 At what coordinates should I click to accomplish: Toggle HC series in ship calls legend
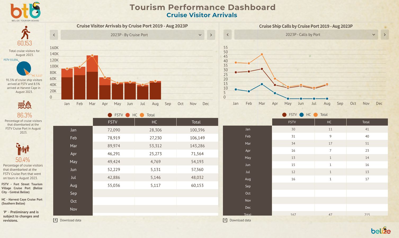(x=305, y=115)
